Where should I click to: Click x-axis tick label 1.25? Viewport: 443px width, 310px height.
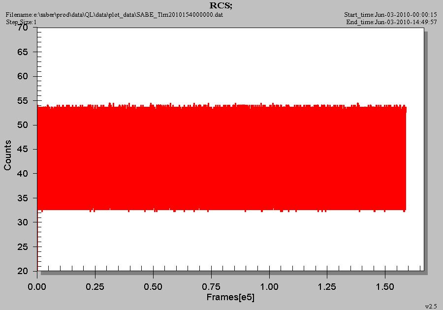(x=327, y=287)
